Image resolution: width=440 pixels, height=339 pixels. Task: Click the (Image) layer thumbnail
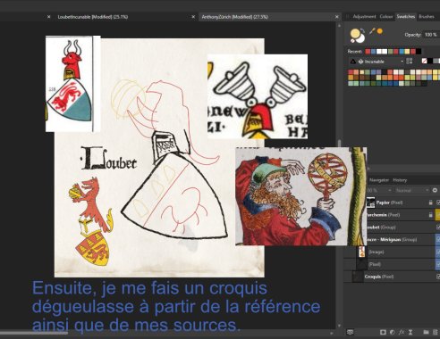361,252
